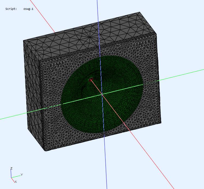The height and width of the screenshot is (189, 204).
Task: Select the small red throat at horn center
Action: tap(91, 80)
